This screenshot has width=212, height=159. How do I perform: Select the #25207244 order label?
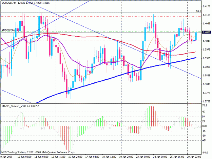(x=8, y=30)
